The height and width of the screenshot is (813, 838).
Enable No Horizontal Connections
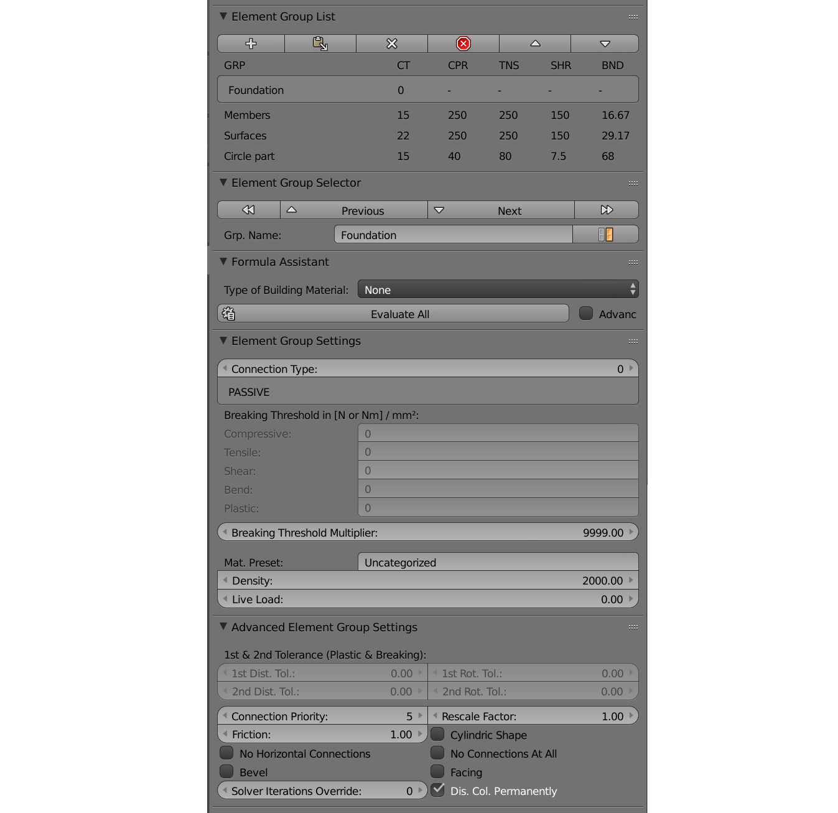pos(226,753)
